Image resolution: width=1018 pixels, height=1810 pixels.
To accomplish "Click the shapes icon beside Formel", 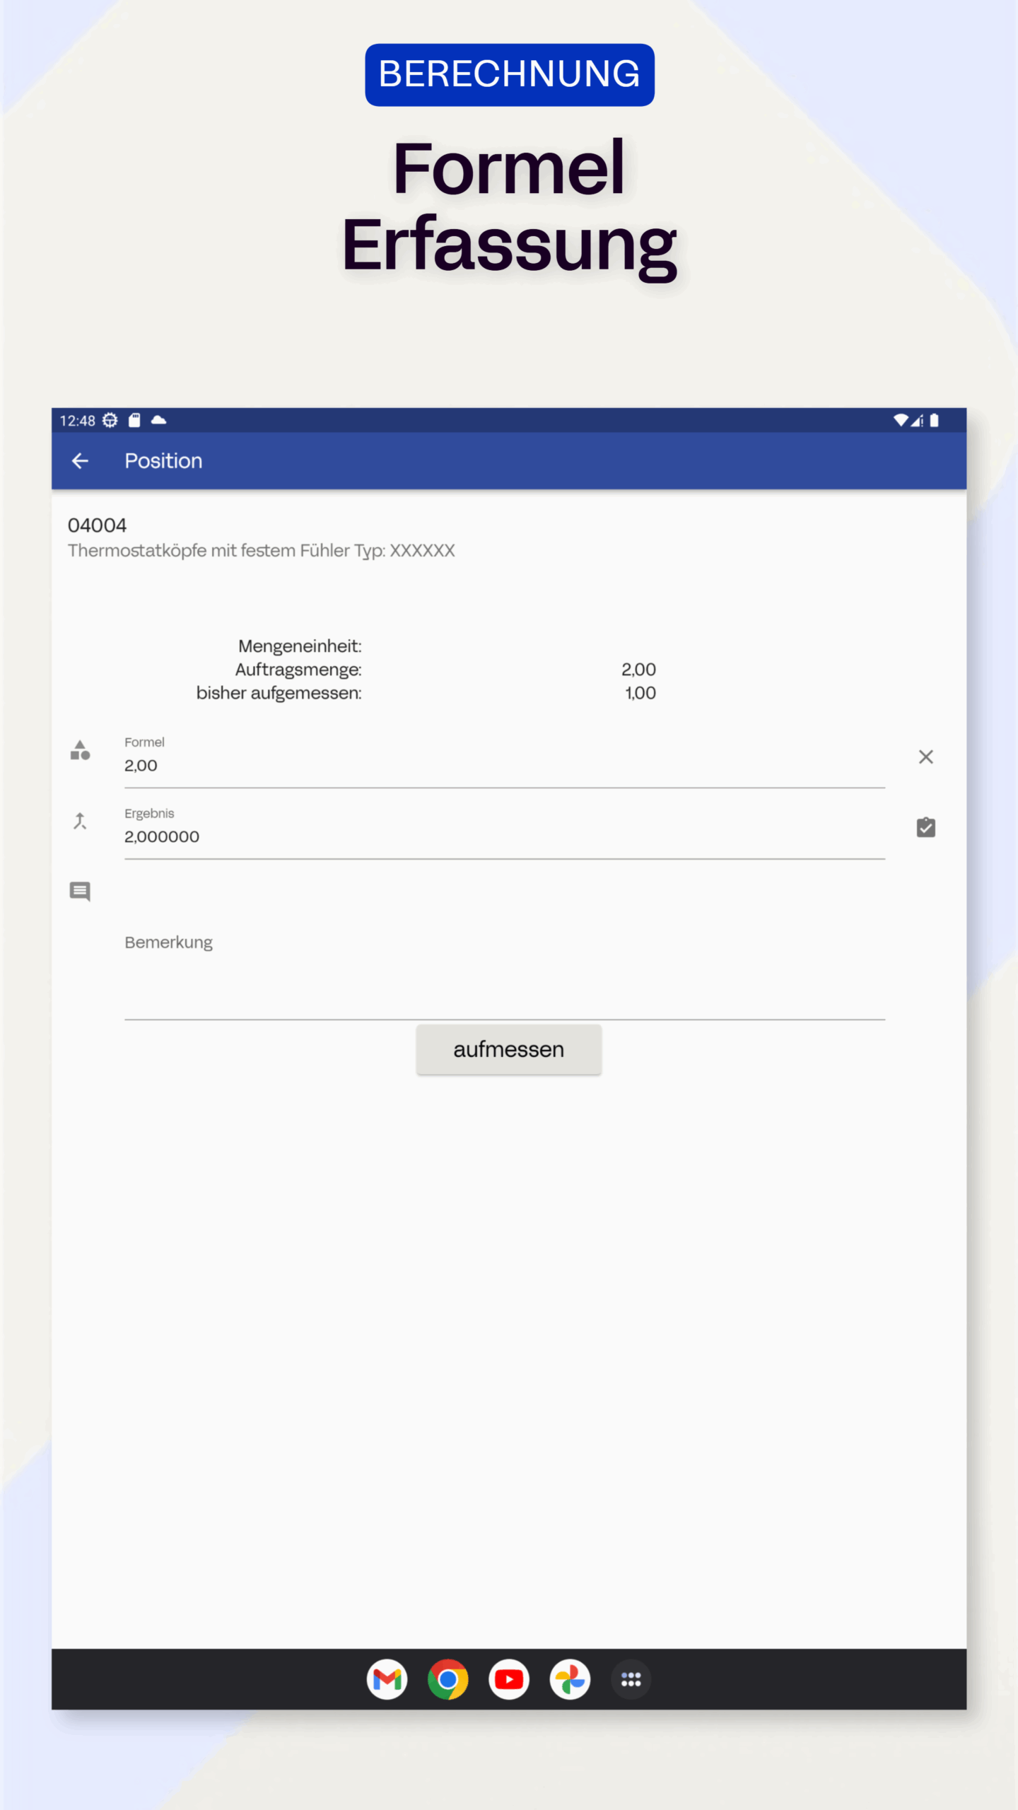I will pyautogui.click(x=80, y=750).
